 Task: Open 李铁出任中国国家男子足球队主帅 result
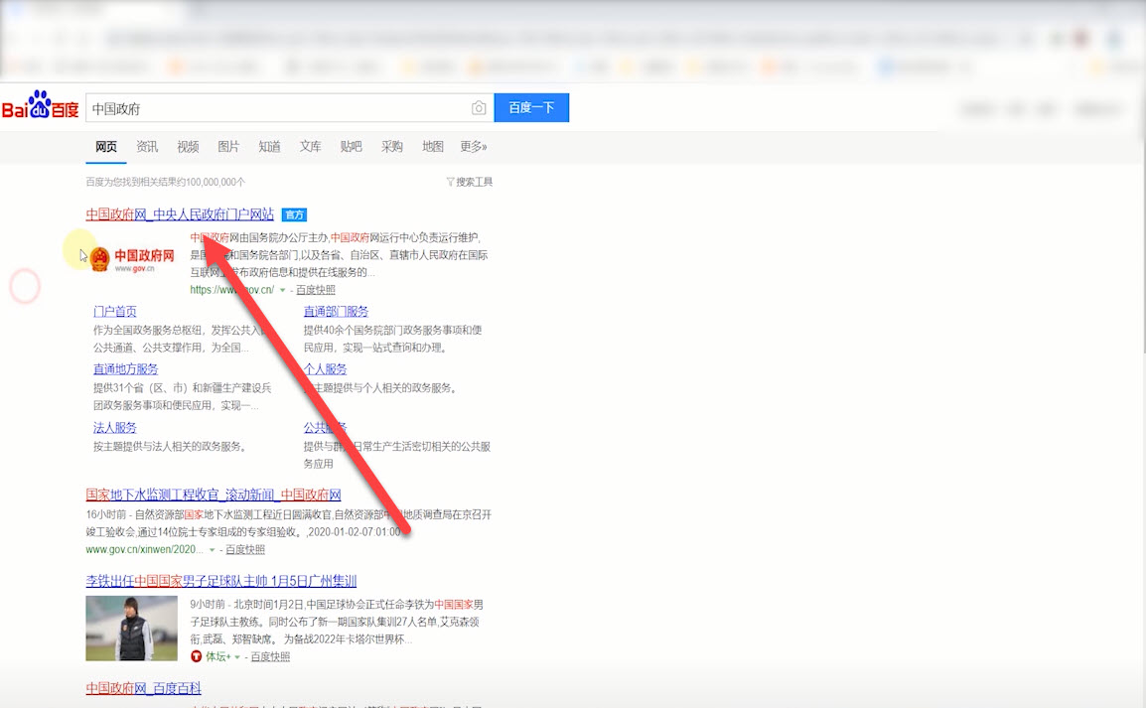pos(220,581)
